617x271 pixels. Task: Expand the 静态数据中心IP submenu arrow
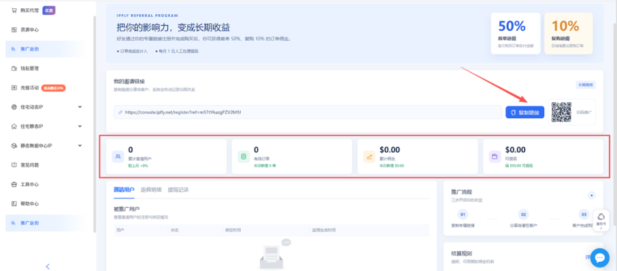pos(80,146)
